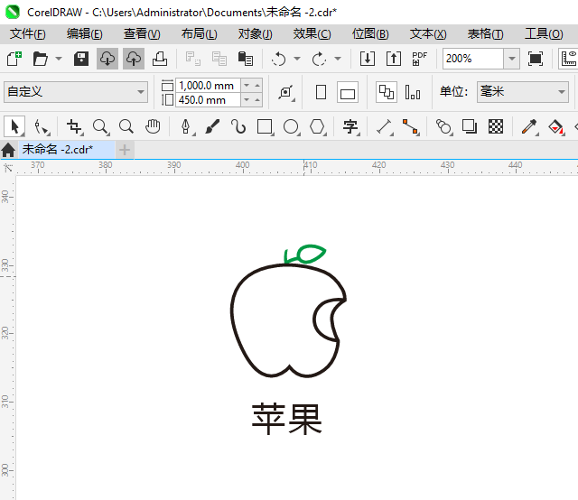Open the 效果(C) menu
The image size is (578, 500).
[312, 34]
